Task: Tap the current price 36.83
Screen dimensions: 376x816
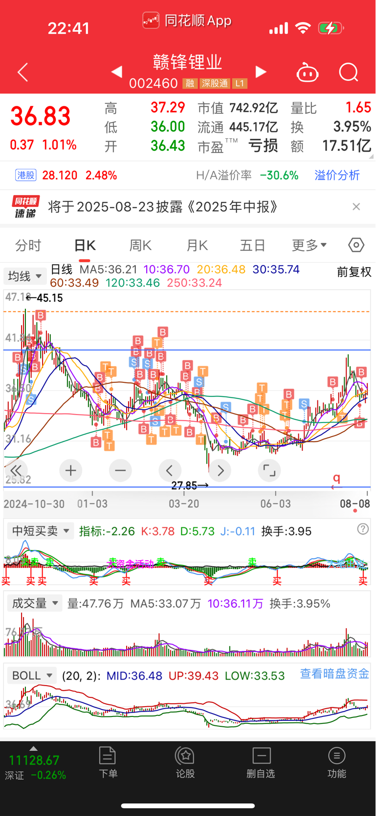Action: pos(41,117)
